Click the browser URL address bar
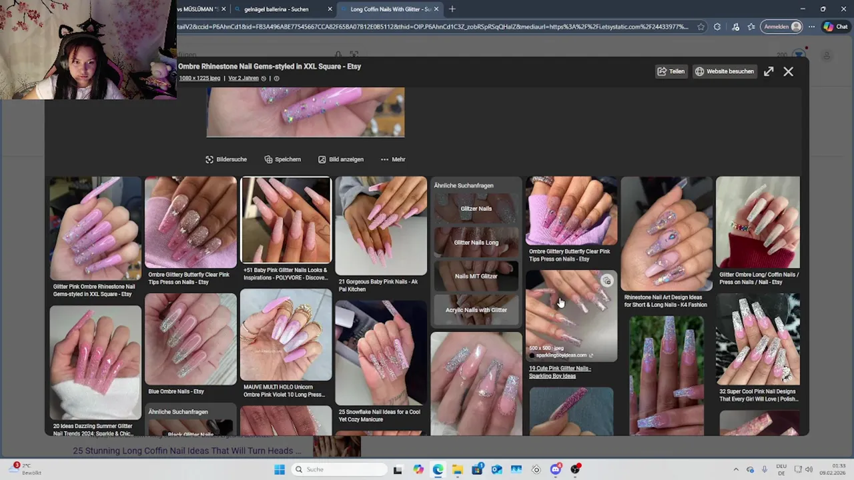This screenshot has width=854, height=480. click(x=434, y=27)
